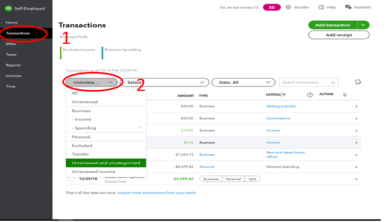
Task: Open Time in sidebar
Action: click(11, 86)
